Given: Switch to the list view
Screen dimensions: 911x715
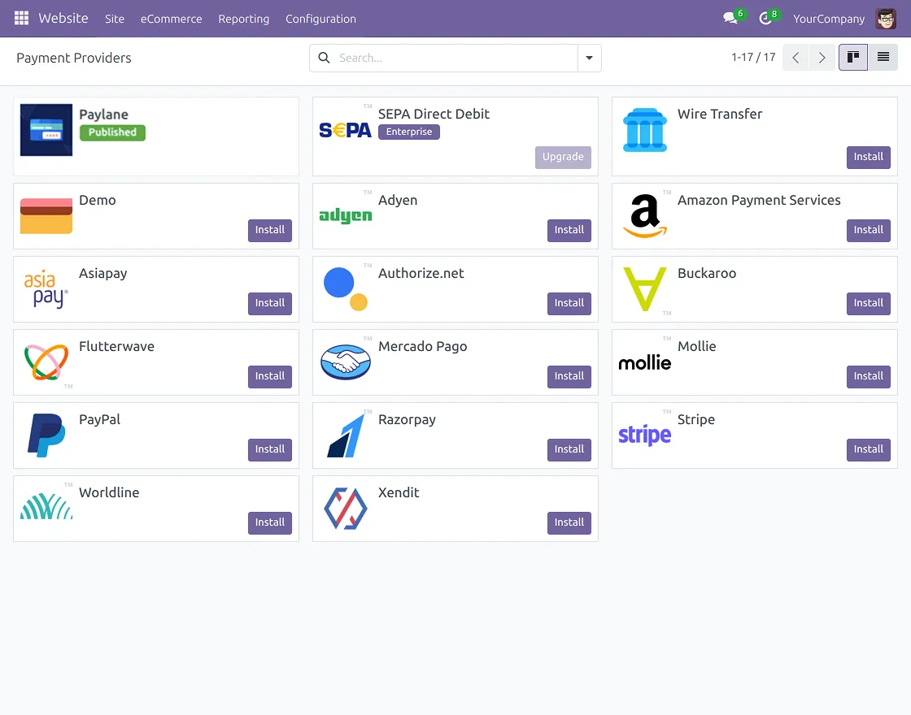Looking at the screenshot, I should point(883,57).
